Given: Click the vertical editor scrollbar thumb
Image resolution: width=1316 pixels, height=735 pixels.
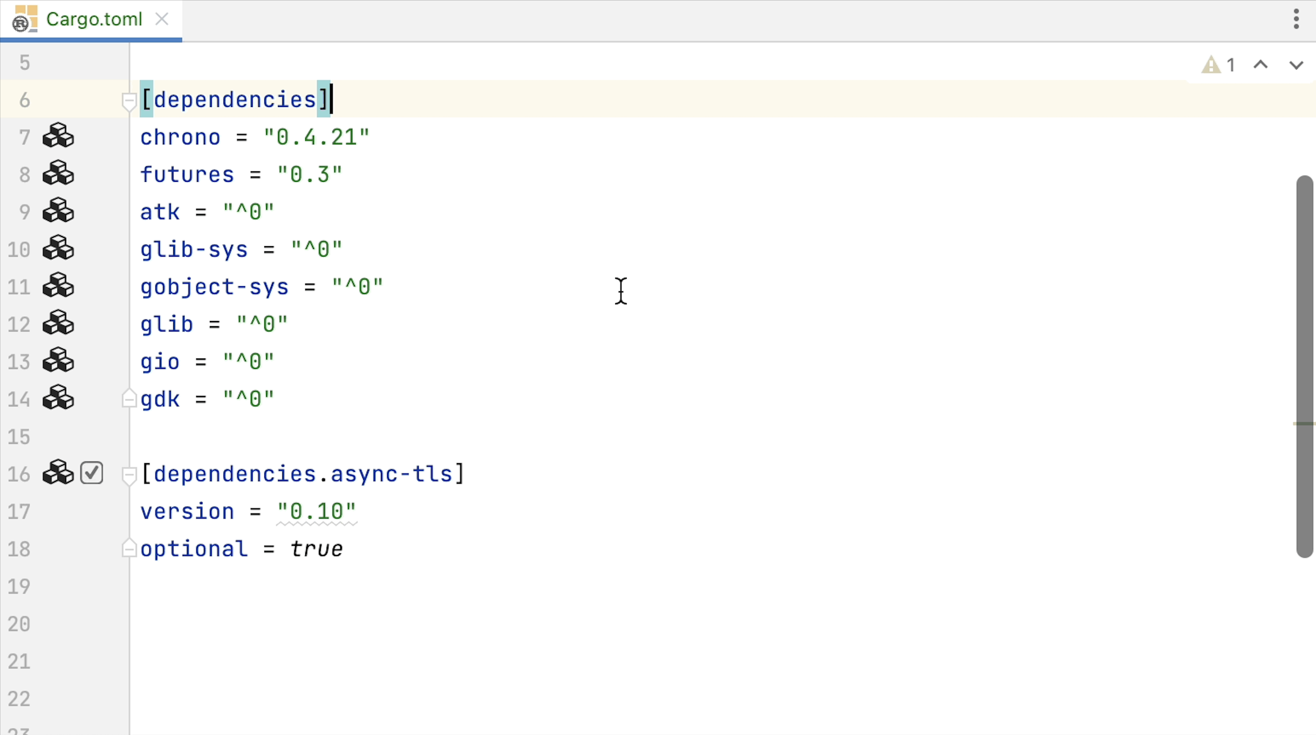Looking at the screenshot, I should point(1304,366).
